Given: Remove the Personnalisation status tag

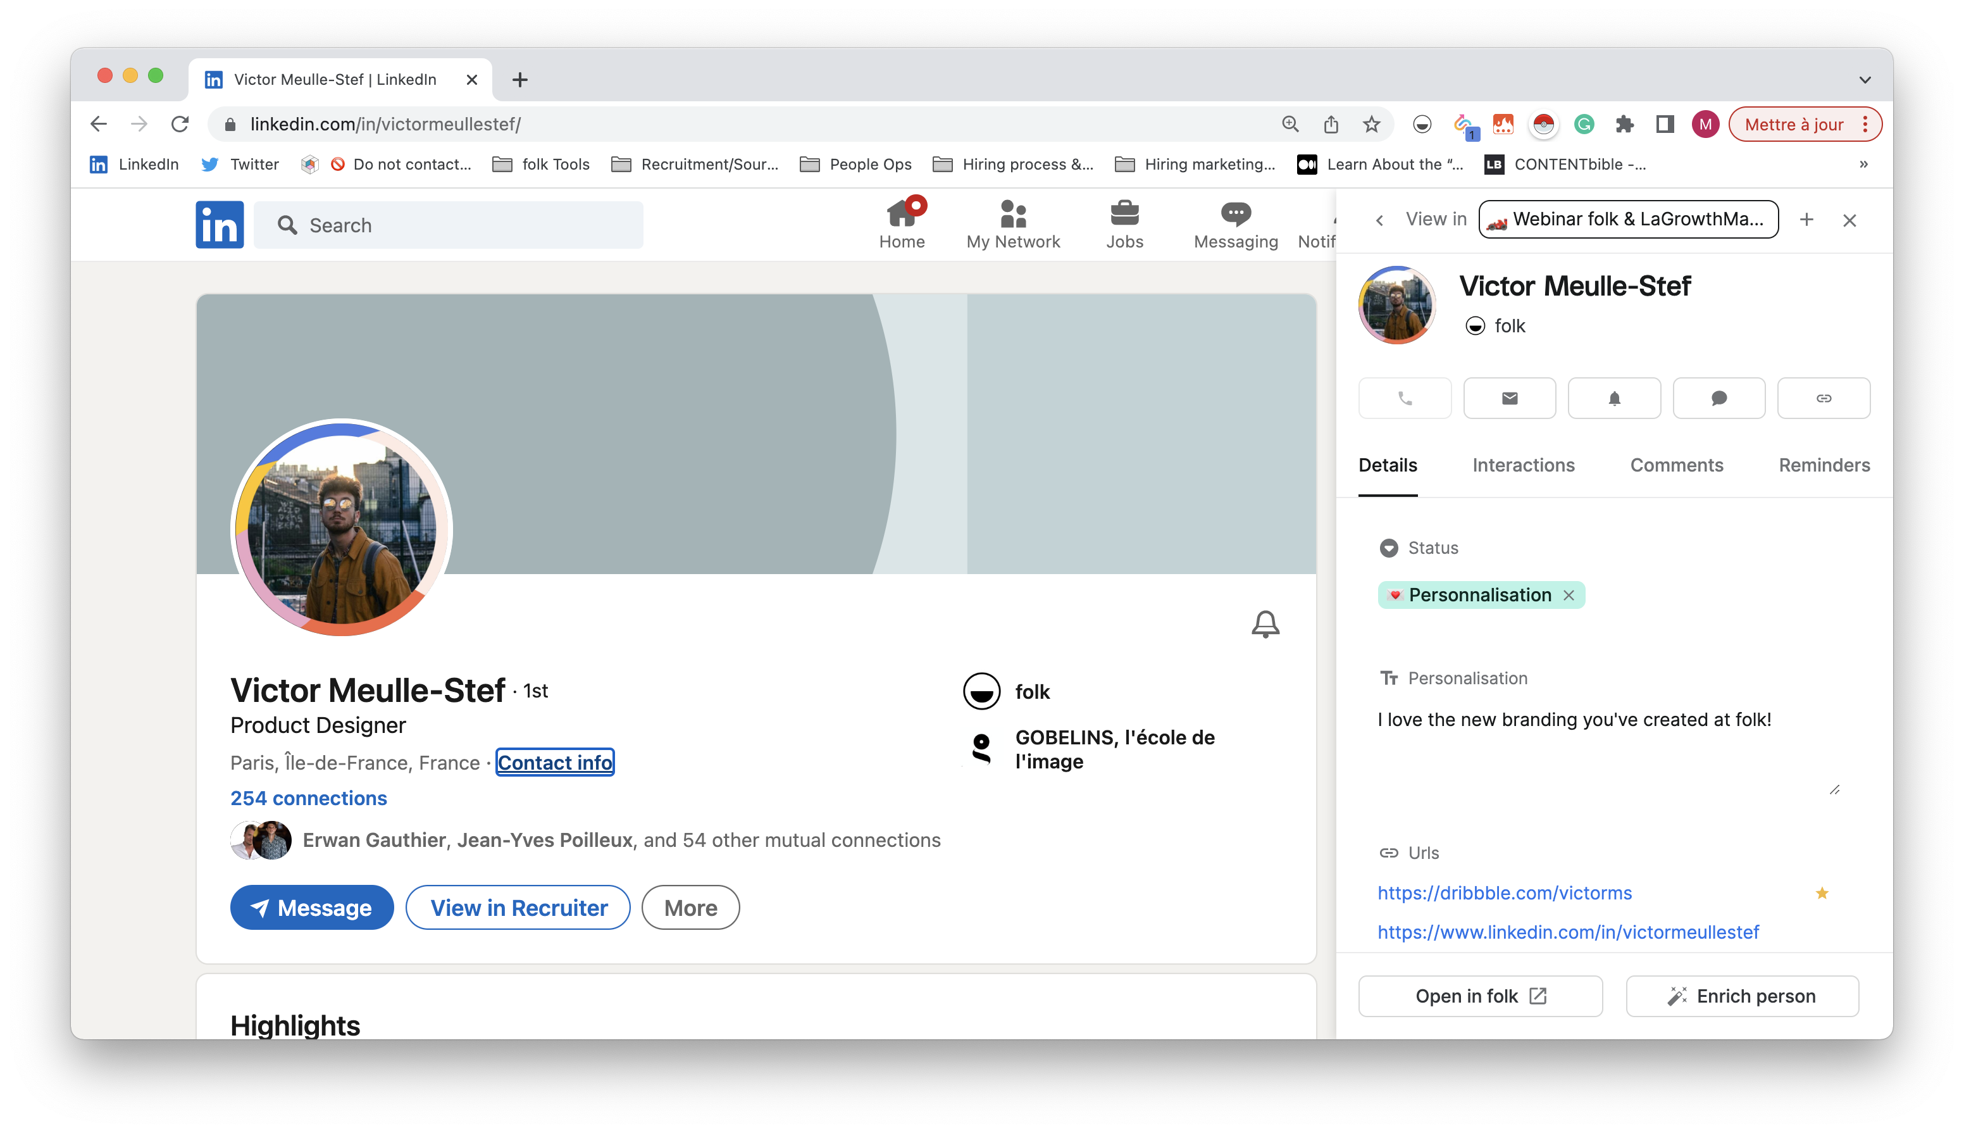Looking at the screenshot, I should pyautogui.click(x=1569, y=595).
